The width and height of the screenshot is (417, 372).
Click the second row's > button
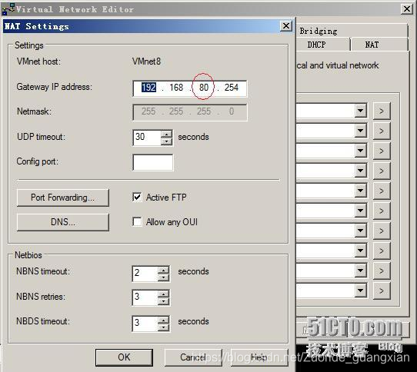[x=382, y=131]
